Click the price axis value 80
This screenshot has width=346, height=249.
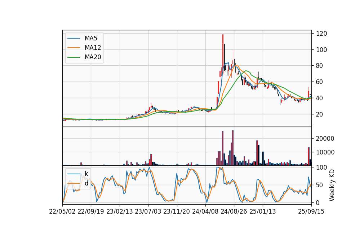click(x=320, y=66)
